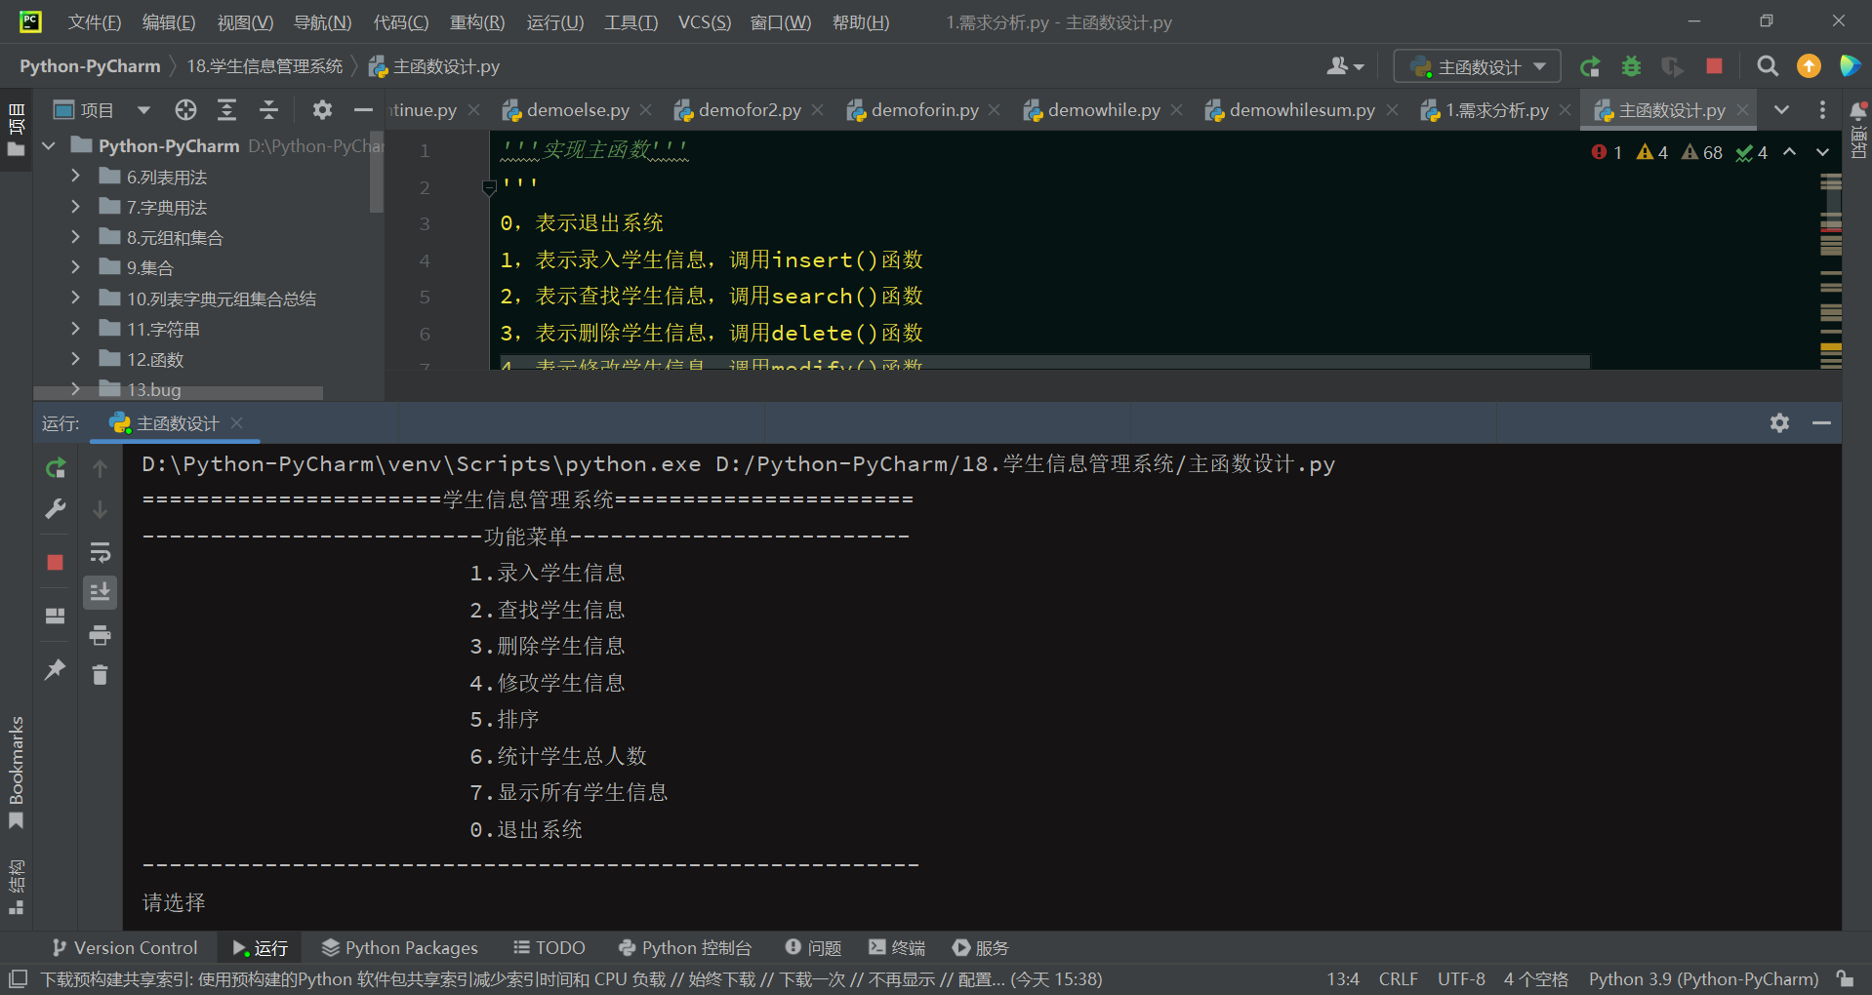Open Search Everywhere via the magnifier icon
The width and height of the screenshot is (1872, 995).
coord(1768,66)
